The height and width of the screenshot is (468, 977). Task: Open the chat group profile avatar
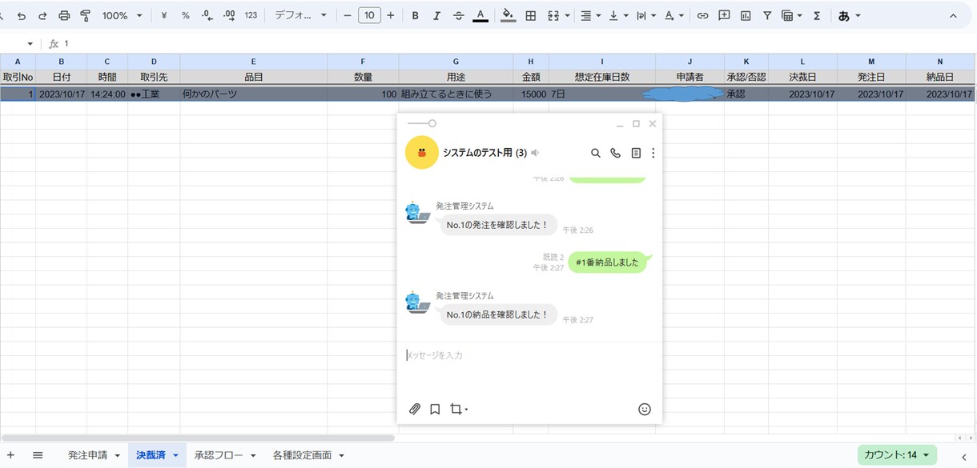[422, 153]
